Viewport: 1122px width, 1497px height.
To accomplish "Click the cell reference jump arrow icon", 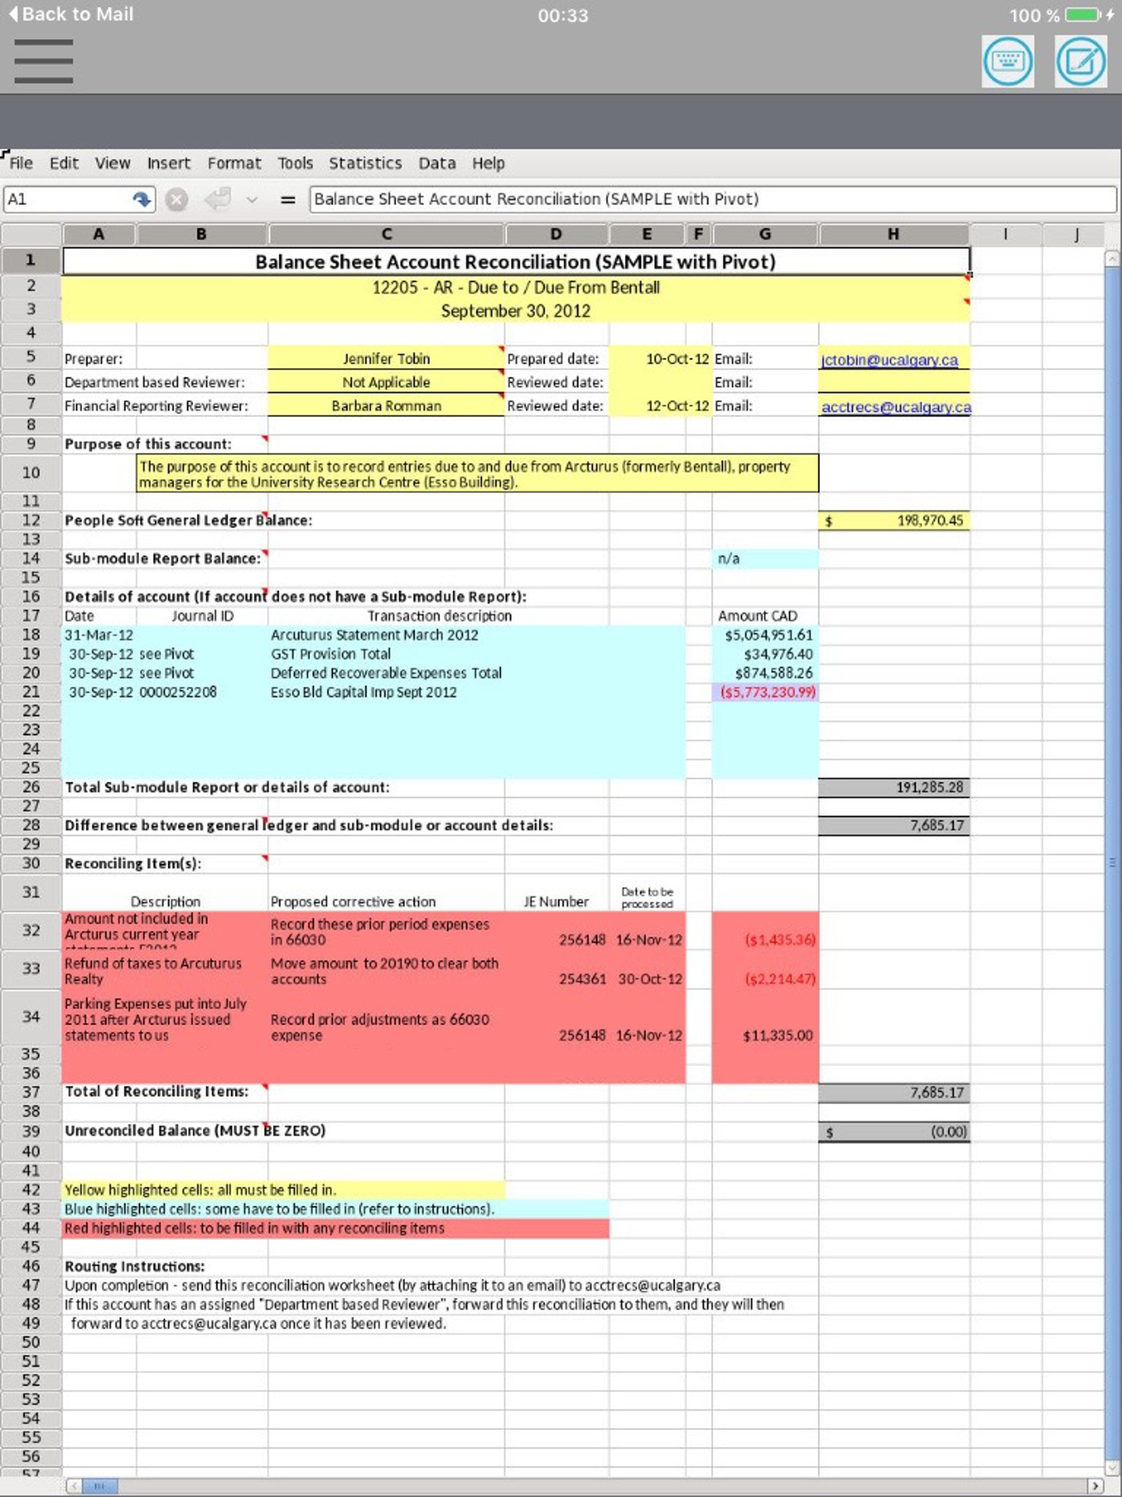I will pos(141,199).
